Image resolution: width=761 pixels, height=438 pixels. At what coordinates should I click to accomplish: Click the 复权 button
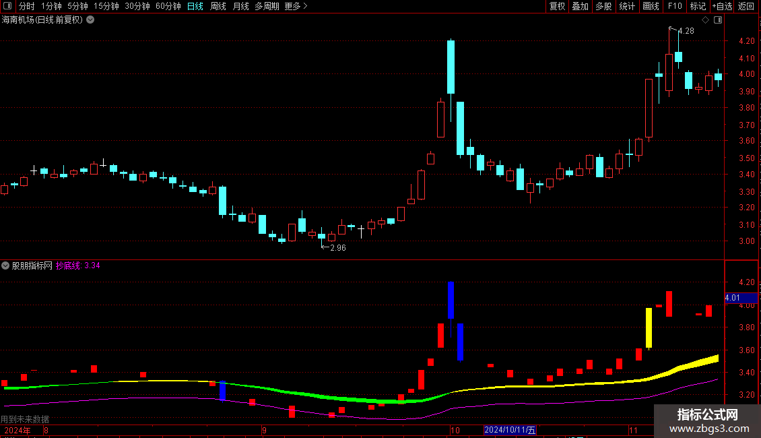[557, 6]
